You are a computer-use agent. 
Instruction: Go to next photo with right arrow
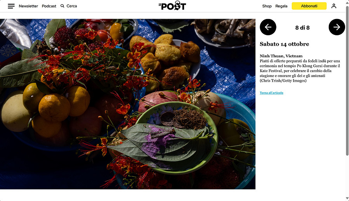(337, 27)
